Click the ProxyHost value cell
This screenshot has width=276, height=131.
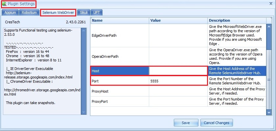click(x=178, y=91)
